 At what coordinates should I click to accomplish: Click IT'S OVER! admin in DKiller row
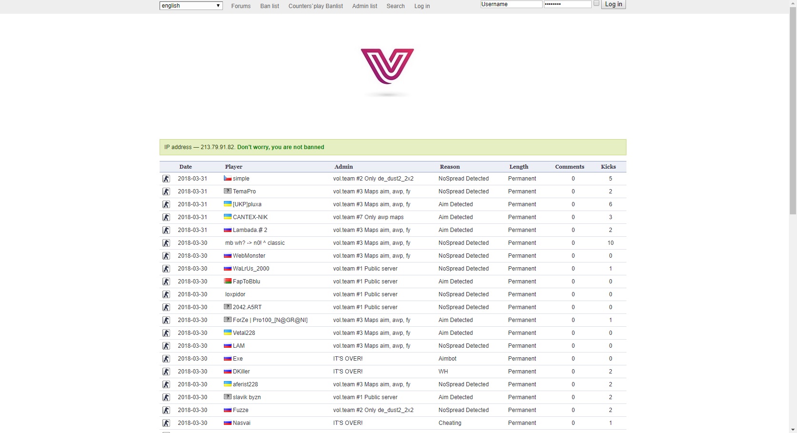coord(348,372)
